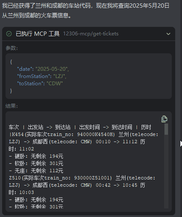The image size is (182, 217).
Task: Click the 结果 section label
Action: tap(12, 106)
